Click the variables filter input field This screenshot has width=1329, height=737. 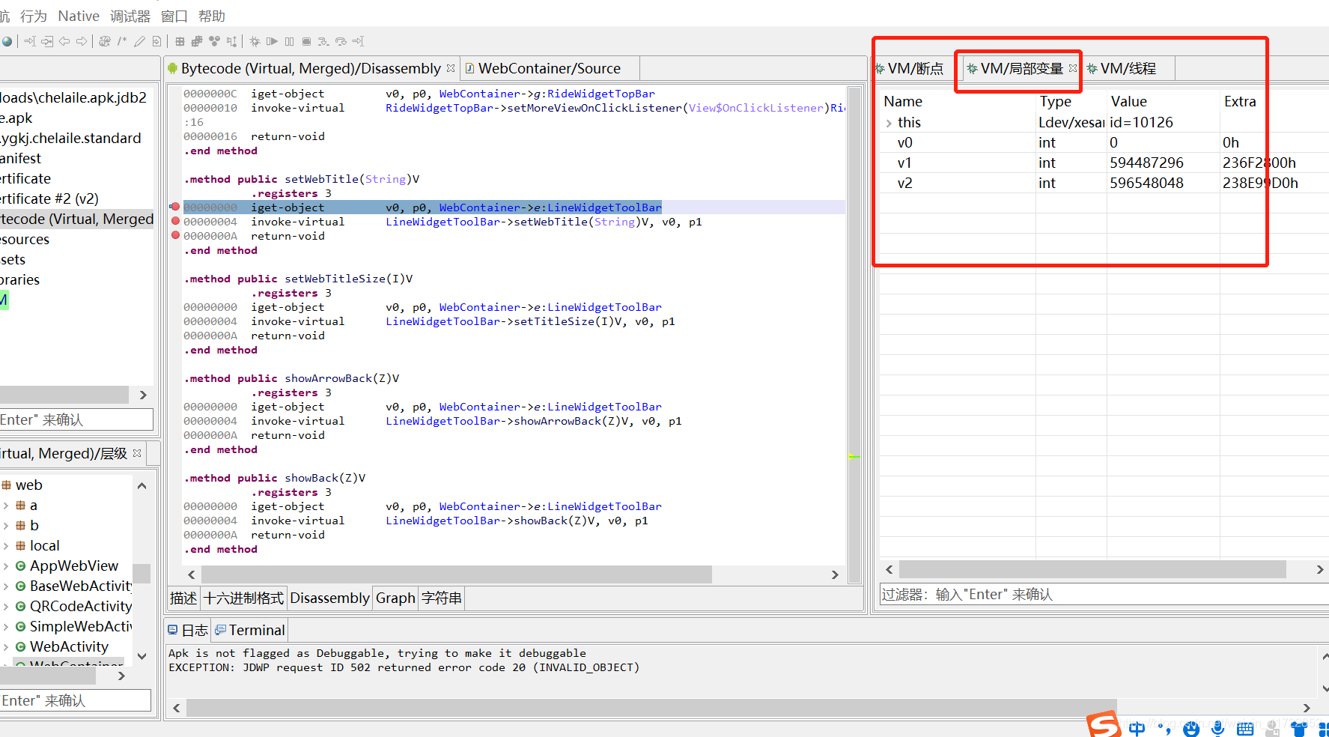[1104, 594]
